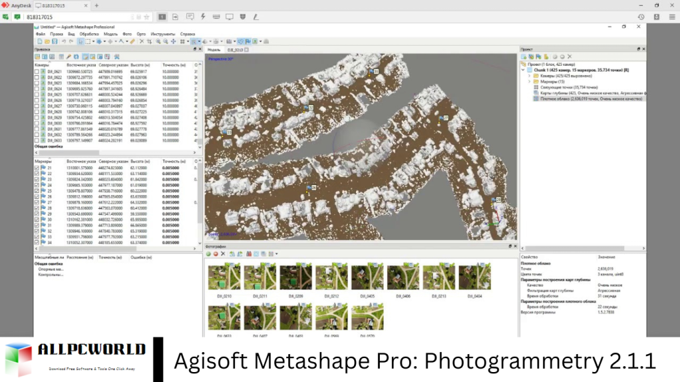680x382 pixels.
Task: Switch to the Модель tab
Action: coord(214,50)
